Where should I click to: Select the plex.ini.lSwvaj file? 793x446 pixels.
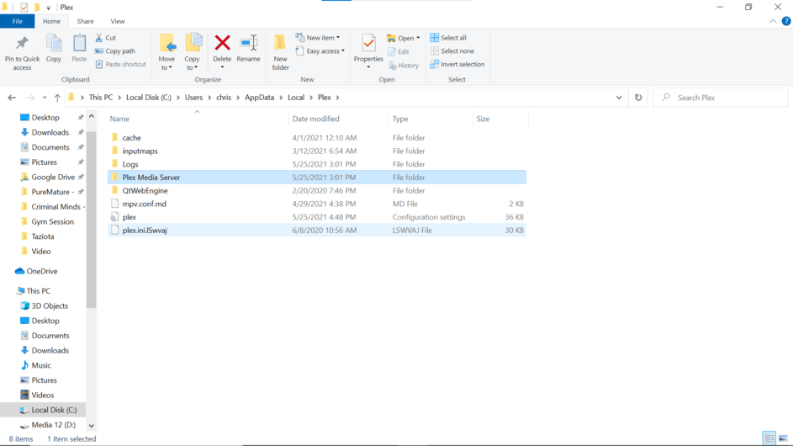(x=316, y=230)
